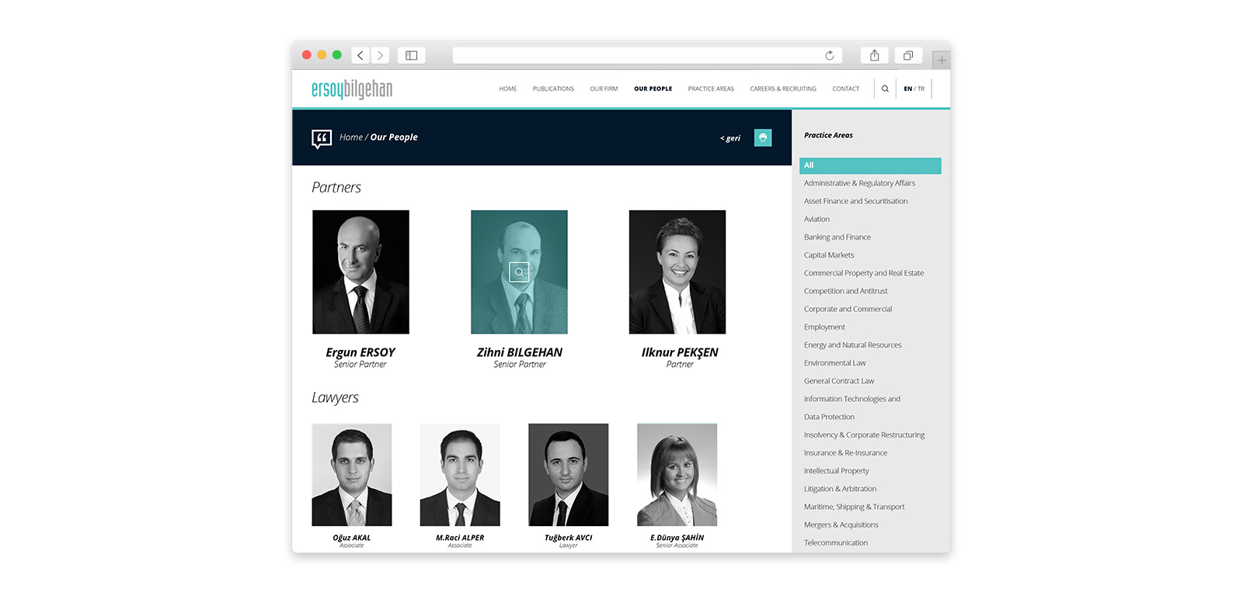This screenshot has height=599, width=1243.
Task: Add a new browser tab
Action: (x=942, y=60)
